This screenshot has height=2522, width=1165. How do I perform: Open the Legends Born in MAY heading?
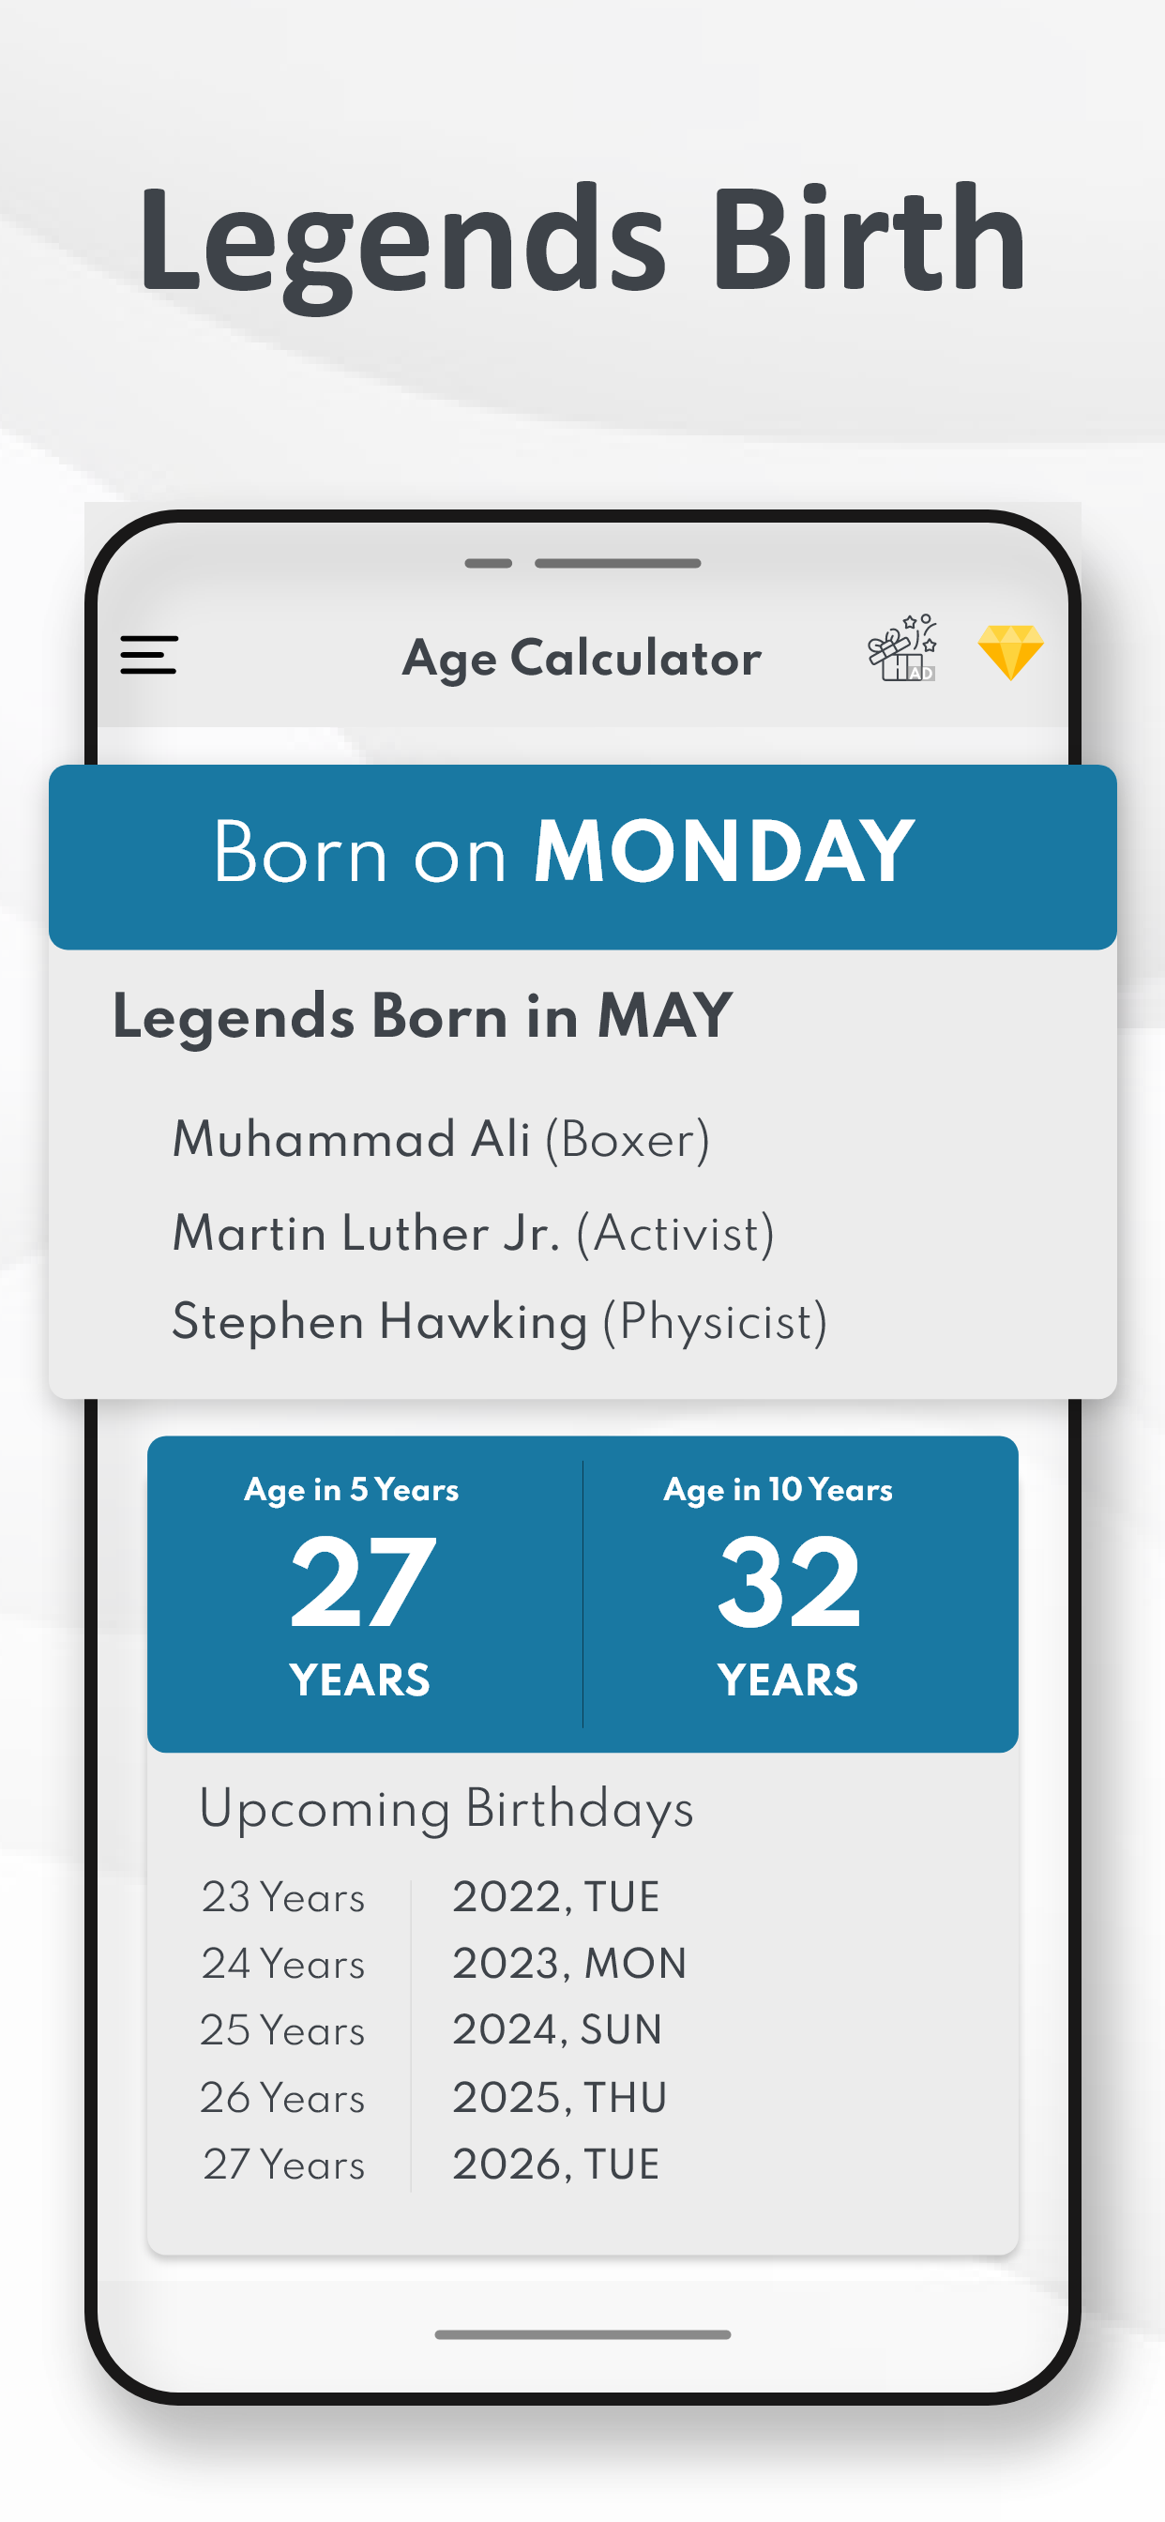click(x=422, y=1016)
